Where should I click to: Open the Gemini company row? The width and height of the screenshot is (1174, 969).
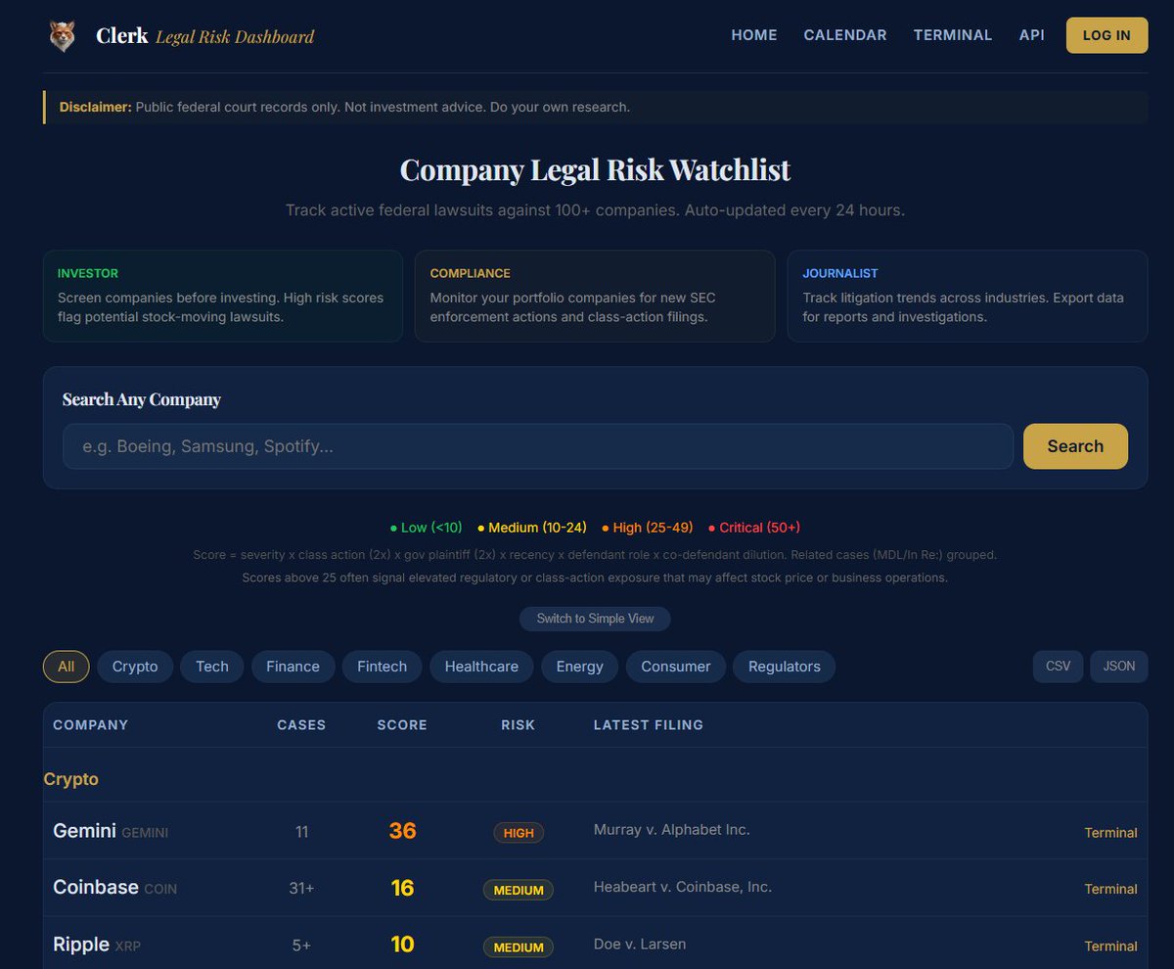(x=595, y=831)
